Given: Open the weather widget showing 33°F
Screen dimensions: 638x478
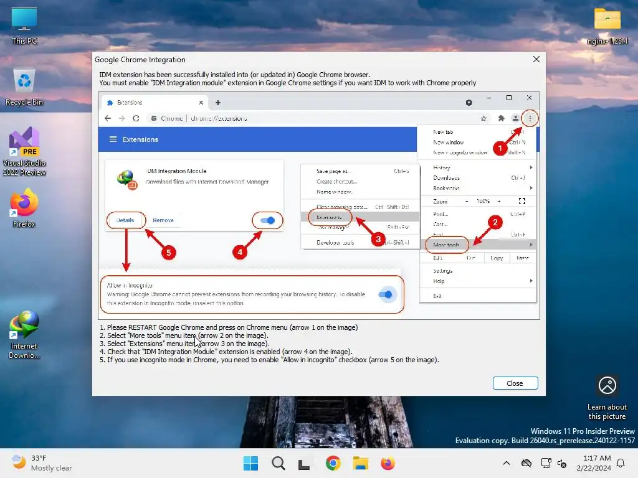Looking at the screenshot, I should pyautogui.click(x=42, y=463).
